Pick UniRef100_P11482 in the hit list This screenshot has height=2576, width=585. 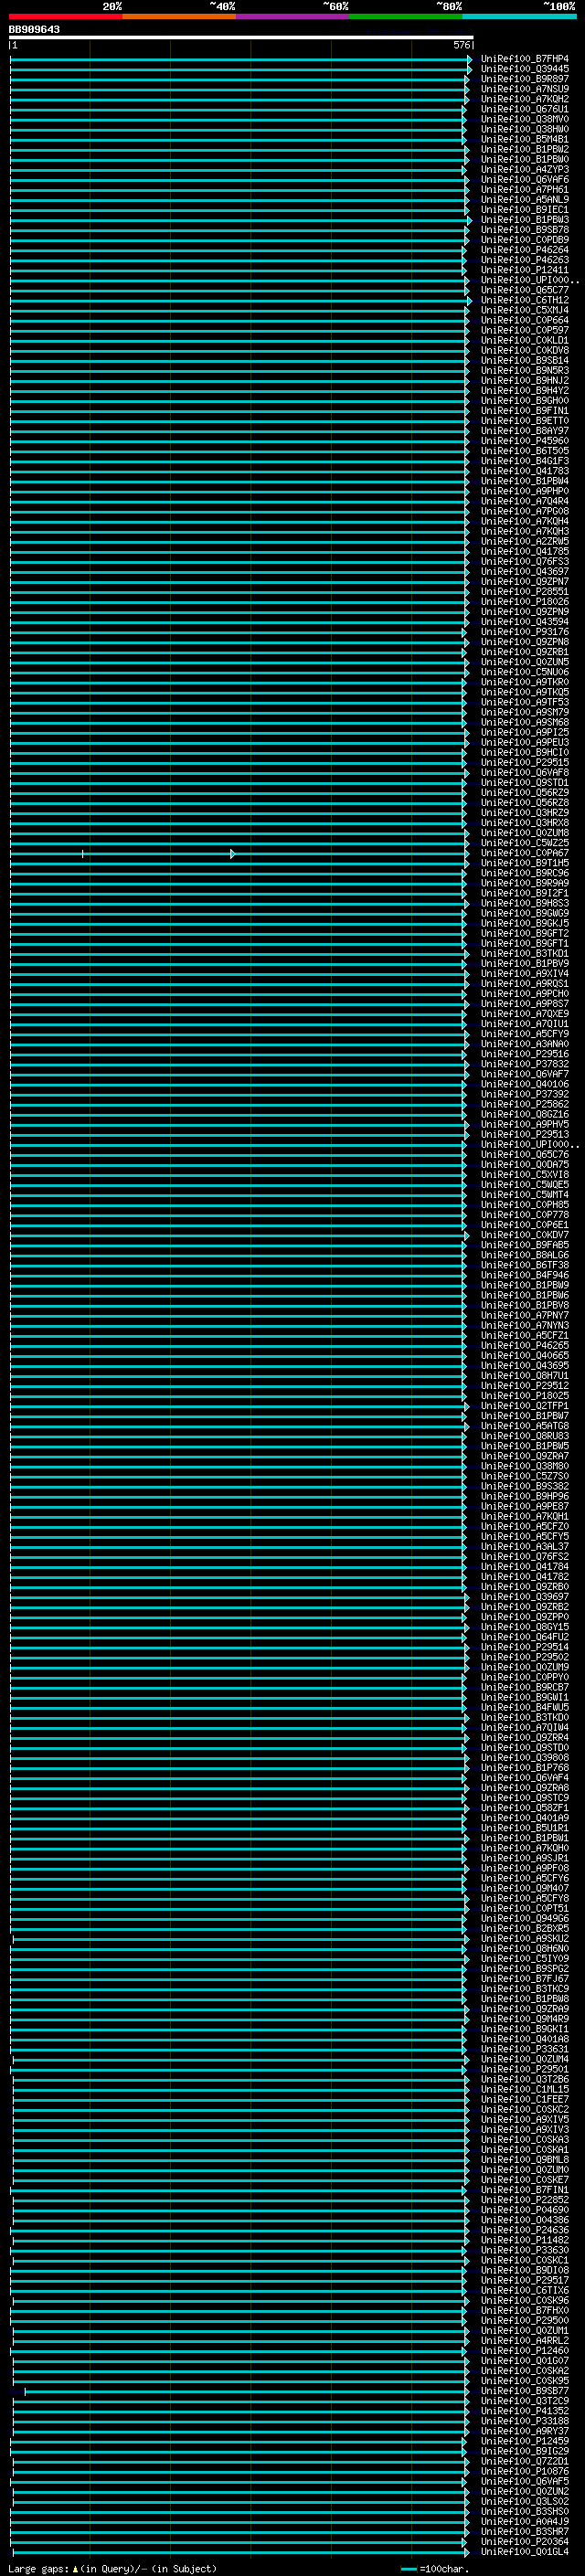[524, 2240]
